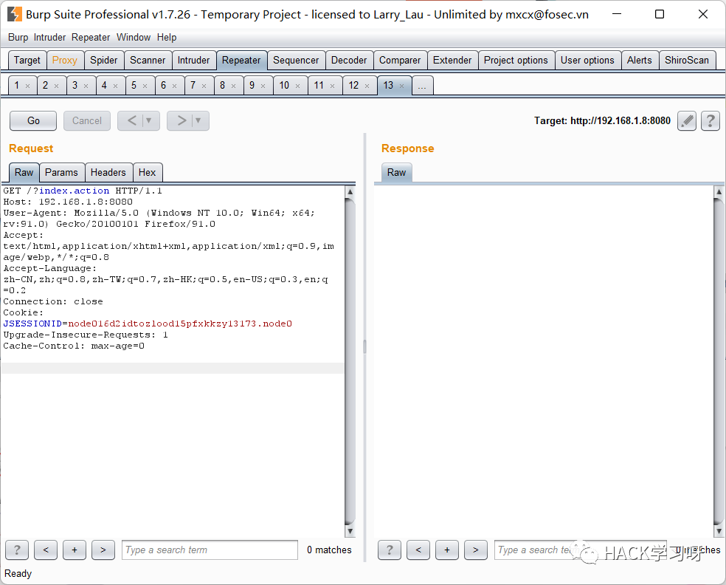Screen dimensions: 726x585
Task: Close Repeater tab 11
Action: 333,86
